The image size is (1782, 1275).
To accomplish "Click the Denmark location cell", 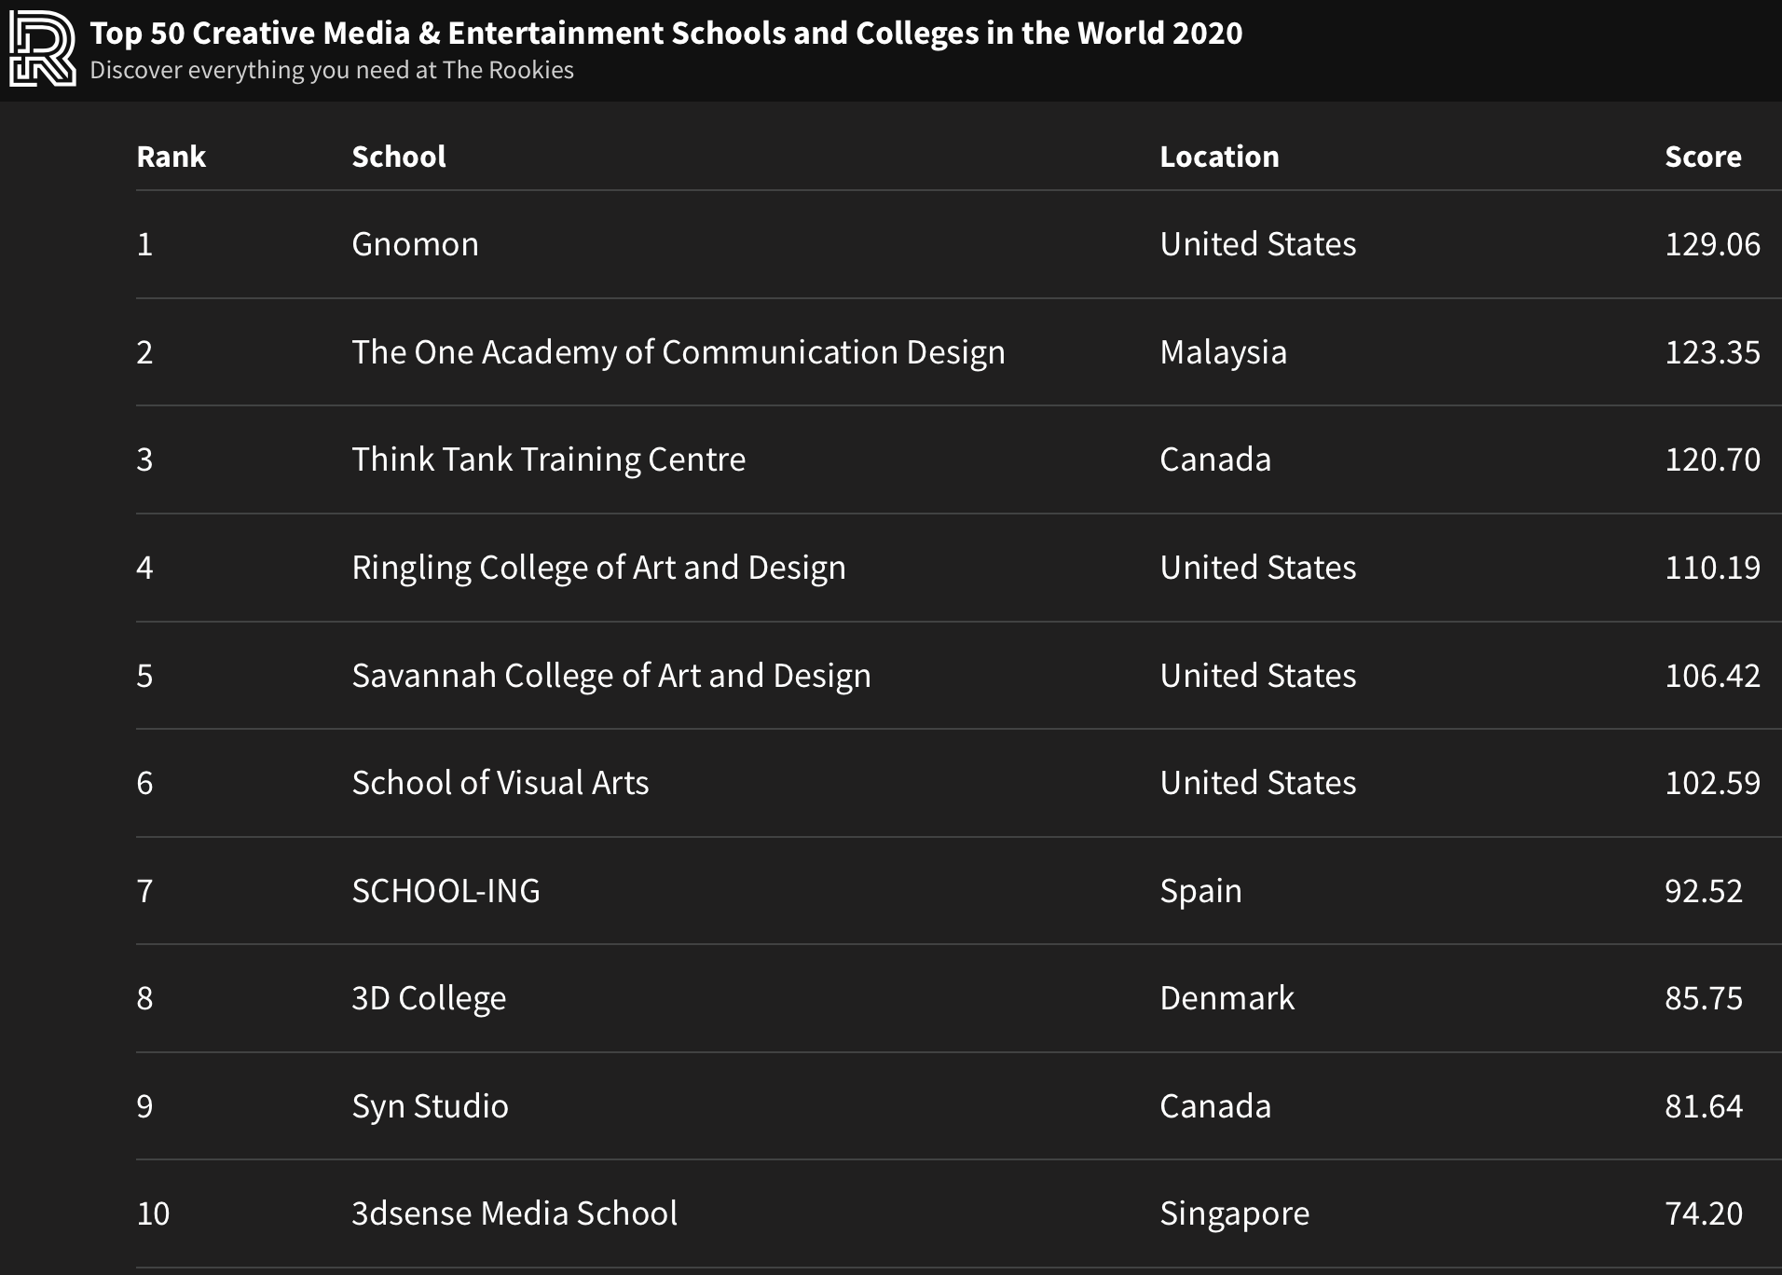I will (1227, 998).
